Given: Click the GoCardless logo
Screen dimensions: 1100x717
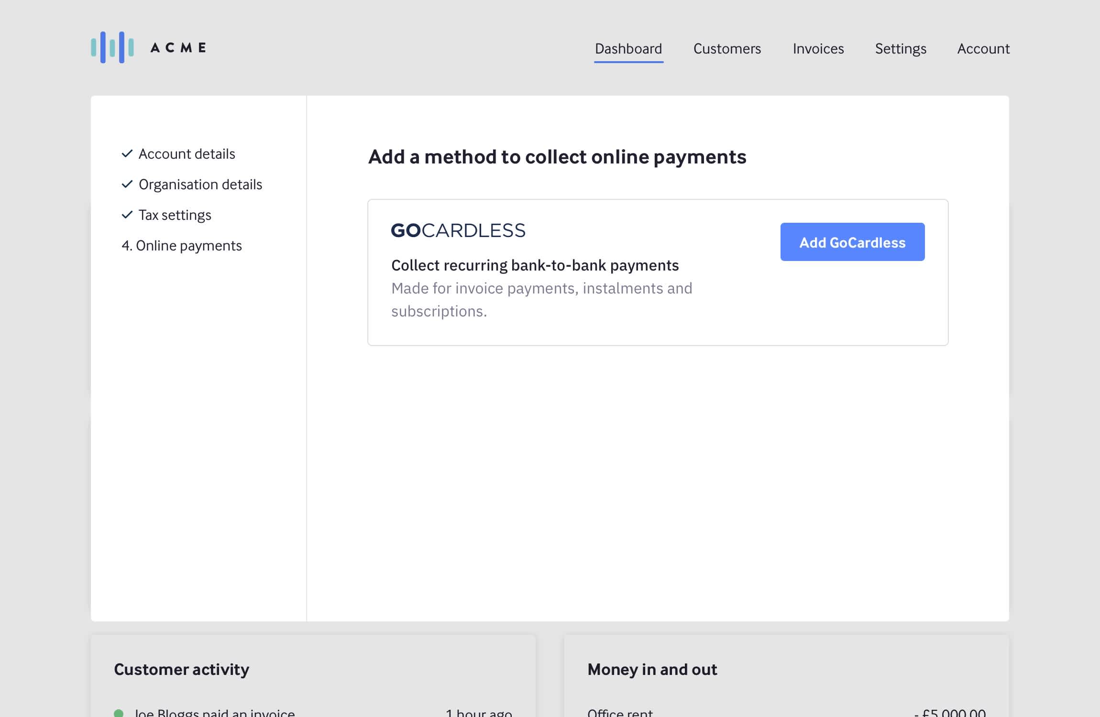Looking at the screenshot, I should coord(458,230).
